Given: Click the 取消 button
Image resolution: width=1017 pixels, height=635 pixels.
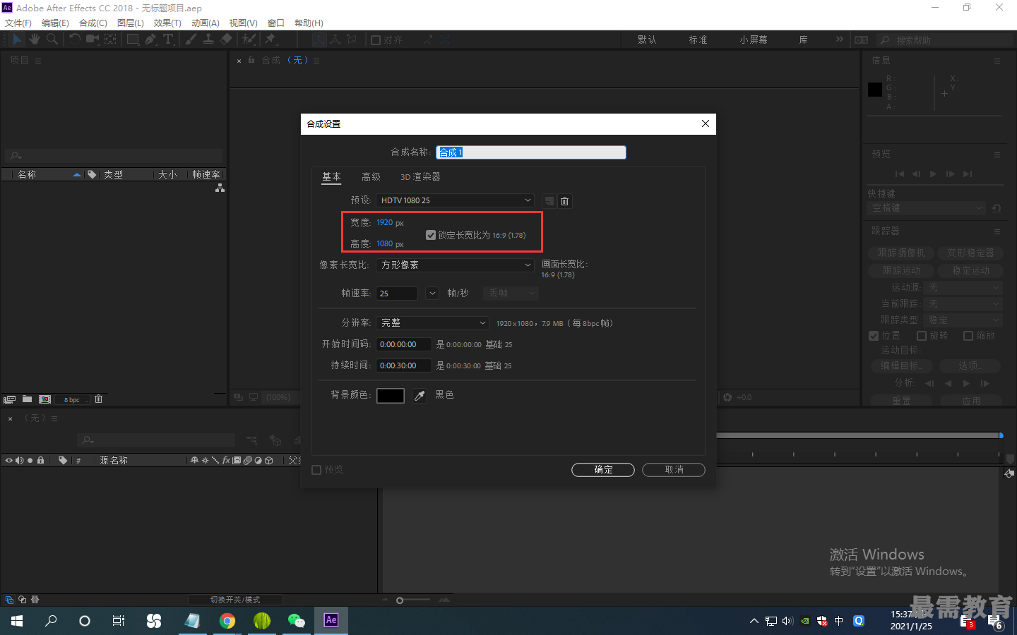Looking at the screenshot, I should point(674,470).
